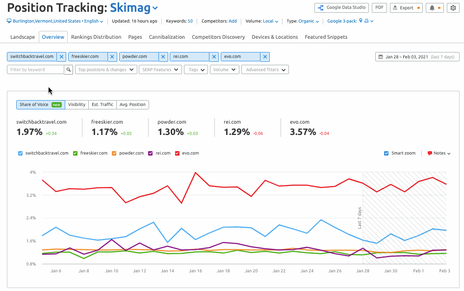Click the notifications bell icon
Image resolution: width=464 pixels, height=291 pixels.
pos(432,8)
